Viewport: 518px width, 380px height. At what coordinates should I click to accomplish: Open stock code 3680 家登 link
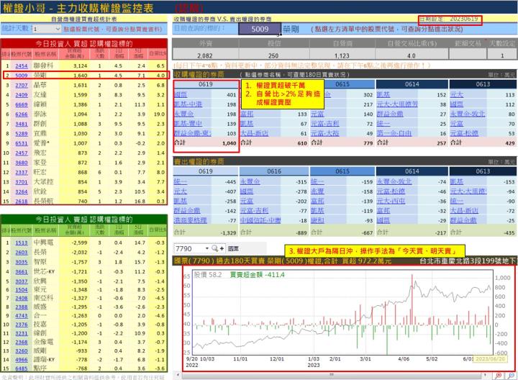click(x=21, y=163)
